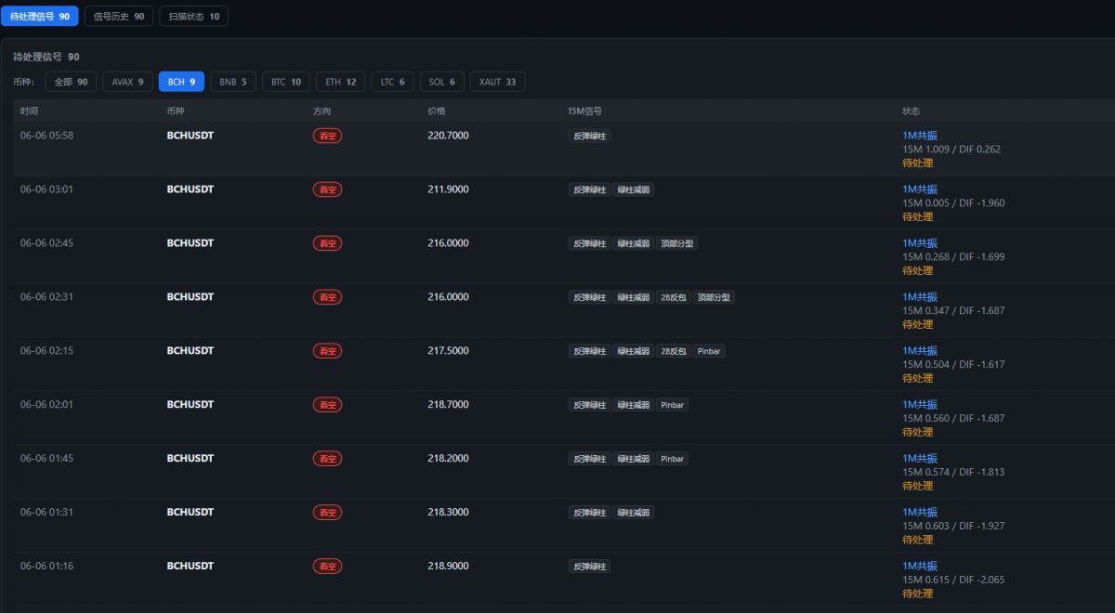Click the Pinbar tag in 01:45 row
The width and height of the screenshot is (1115, 613).
coord(672,459)
